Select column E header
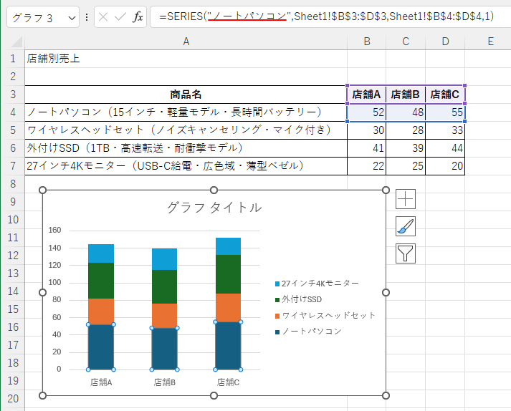The width and height of the screenshot is (511, 411). pyautogui.click(x=490, y=42)
